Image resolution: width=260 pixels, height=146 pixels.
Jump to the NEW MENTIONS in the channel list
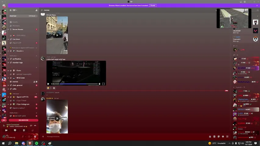point(23,120)
